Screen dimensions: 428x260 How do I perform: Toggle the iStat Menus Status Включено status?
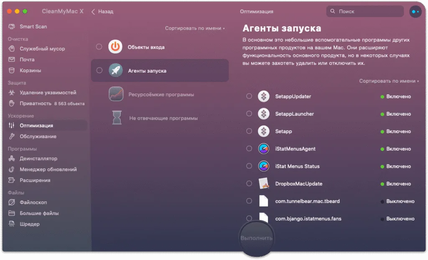(x=395, y=166)
